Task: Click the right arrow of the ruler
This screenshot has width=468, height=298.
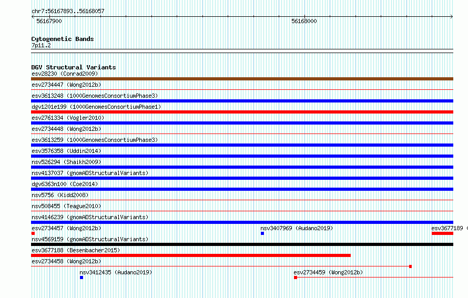Action: click(x=452, y=17)
